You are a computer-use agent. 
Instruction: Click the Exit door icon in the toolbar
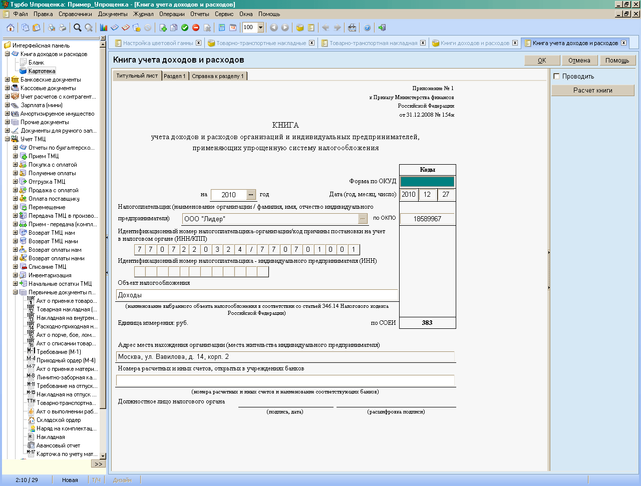pyautogui.click(x=382, y=28)
